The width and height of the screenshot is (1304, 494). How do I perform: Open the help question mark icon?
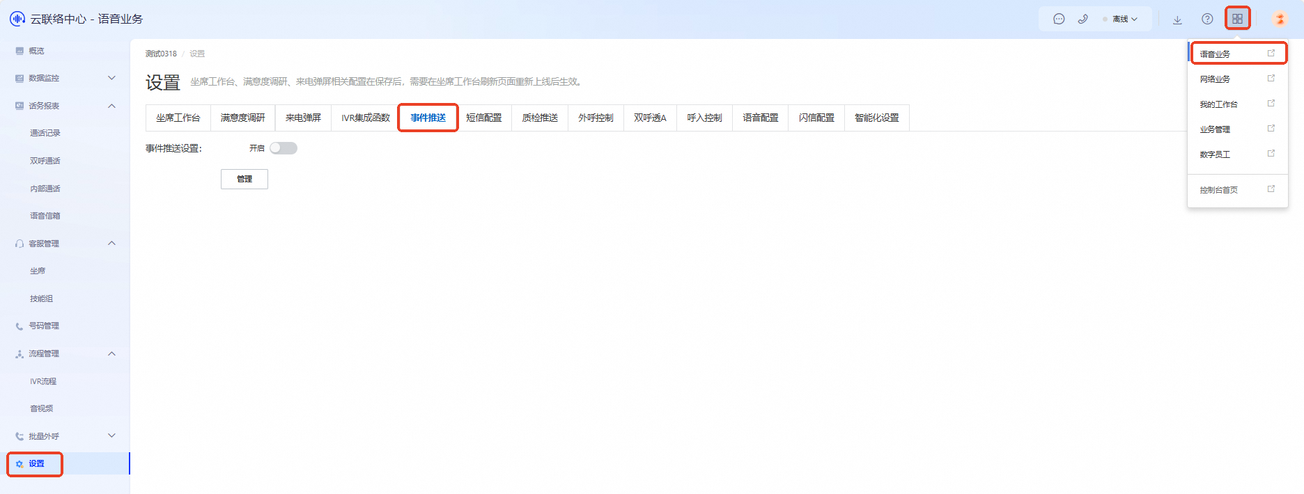pos(1207,19)
